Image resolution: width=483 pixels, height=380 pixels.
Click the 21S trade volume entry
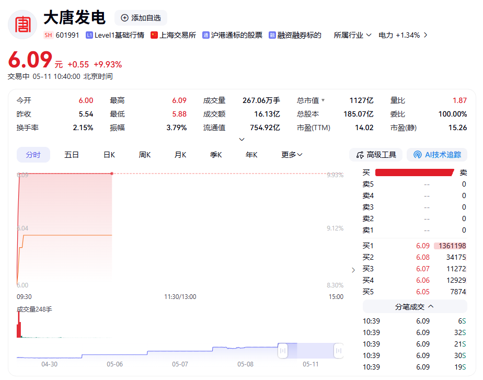coord(460,344)
